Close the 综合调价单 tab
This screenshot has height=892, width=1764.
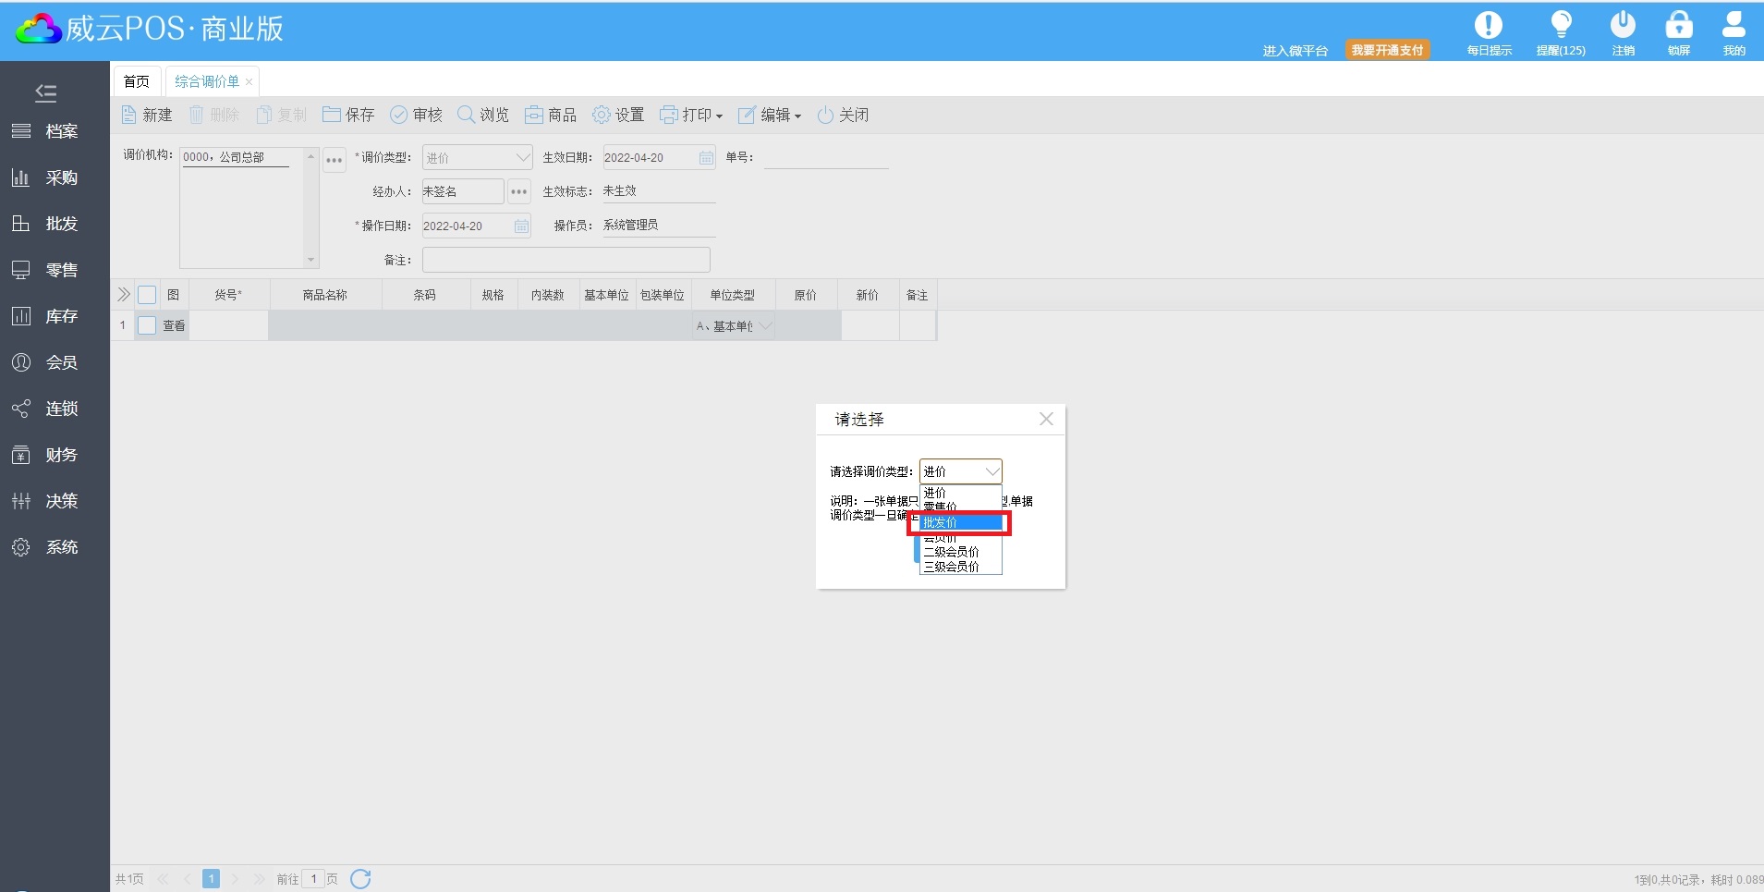pos(249,82)
